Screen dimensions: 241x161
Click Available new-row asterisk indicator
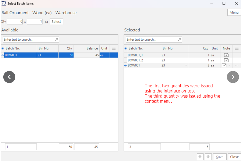pos(3,48)
